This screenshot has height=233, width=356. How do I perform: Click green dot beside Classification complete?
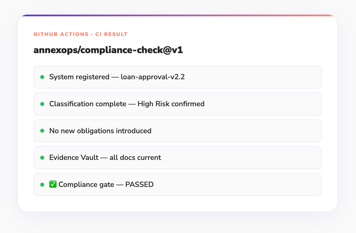tap(42, 104)
